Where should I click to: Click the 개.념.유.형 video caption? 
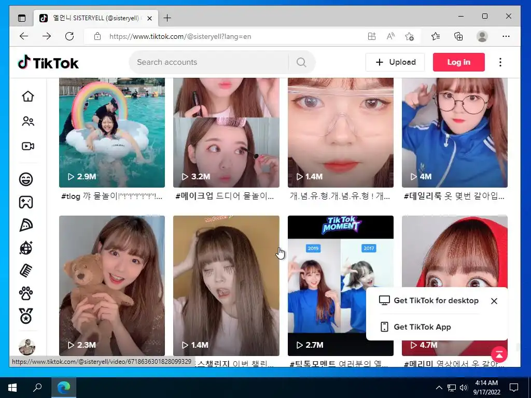pos(340,196)
